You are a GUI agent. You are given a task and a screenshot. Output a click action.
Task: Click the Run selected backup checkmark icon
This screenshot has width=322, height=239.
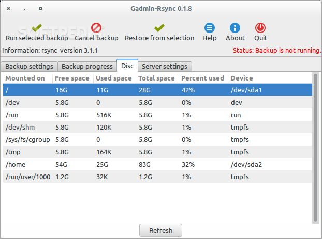click(x=37, y=28)
